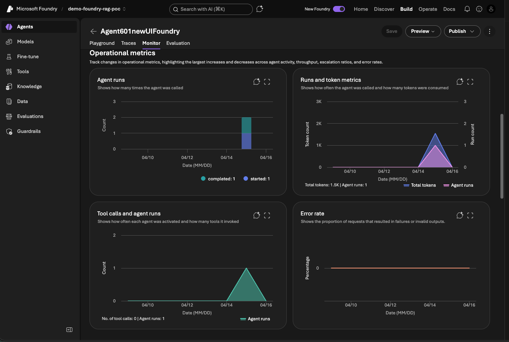
Task: Open the Operate menu item
Action: (428, 9)
